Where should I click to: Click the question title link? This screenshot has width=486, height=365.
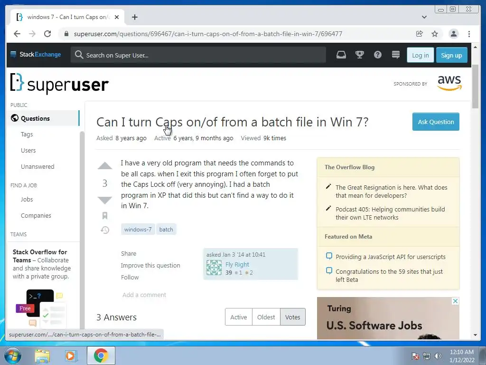point(233,122)
